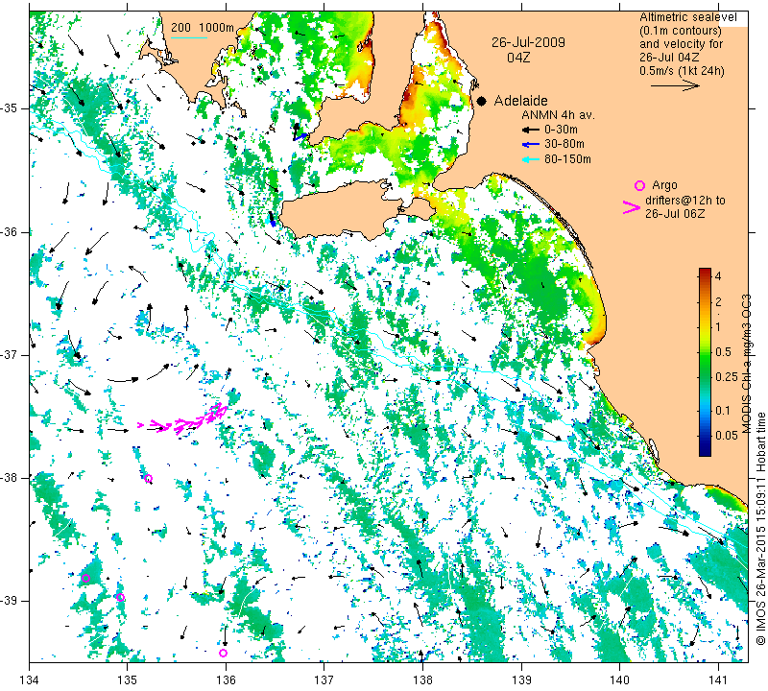Click the dark red top of chlorophyll colorbar
The height and width of the screenshot is (691, 768).
pos(705,273)
